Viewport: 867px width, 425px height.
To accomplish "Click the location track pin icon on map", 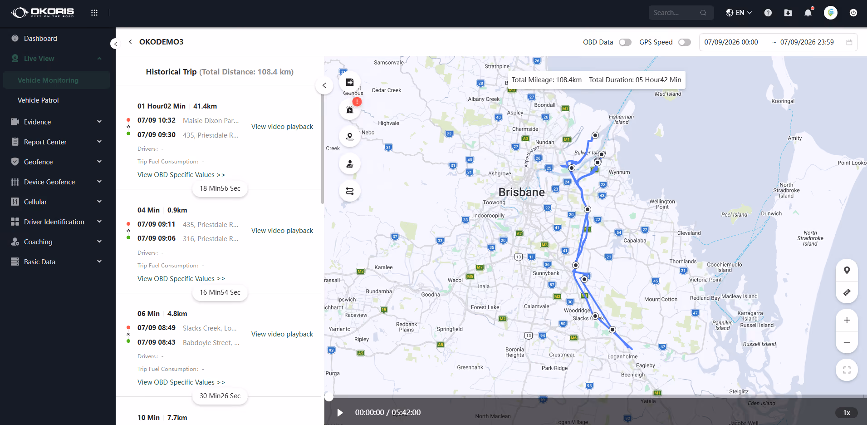I will point(350,137).
